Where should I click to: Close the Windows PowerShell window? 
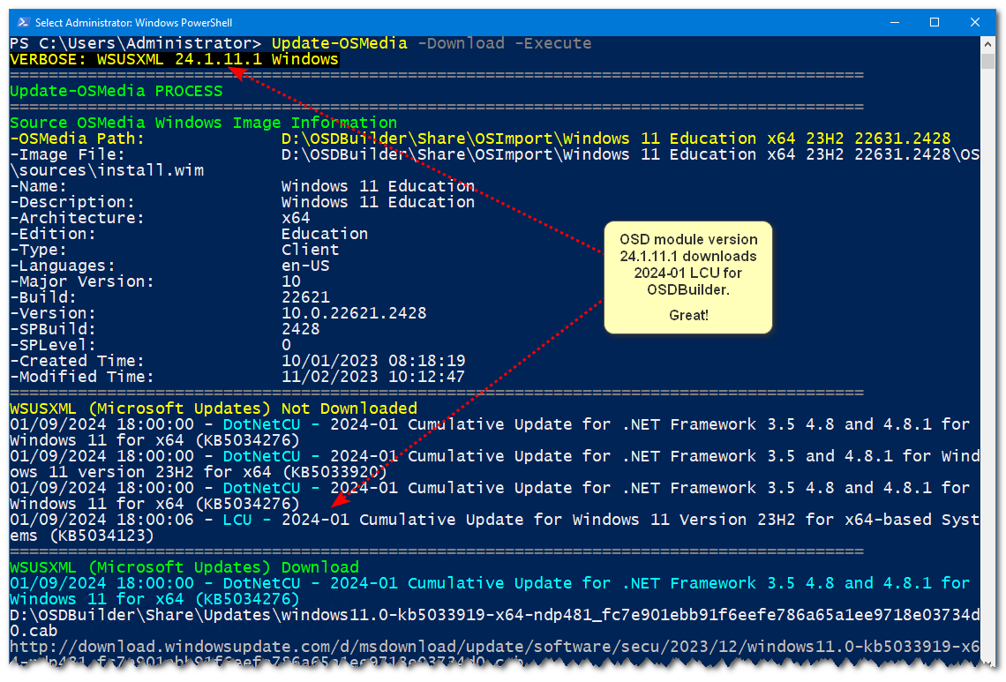[x=974, y=22]
